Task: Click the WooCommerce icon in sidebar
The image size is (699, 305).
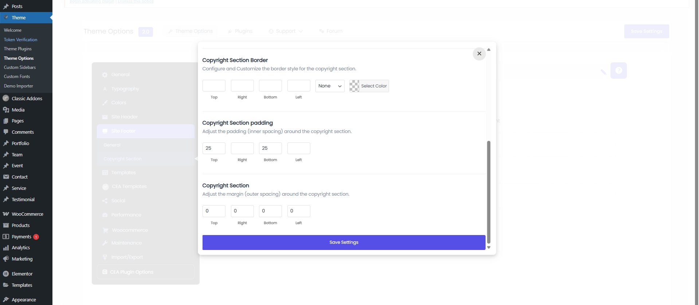Action: tap(6, 214)
